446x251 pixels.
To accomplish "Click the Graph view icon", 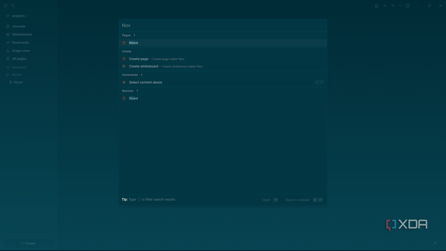I will click(8, 51).
